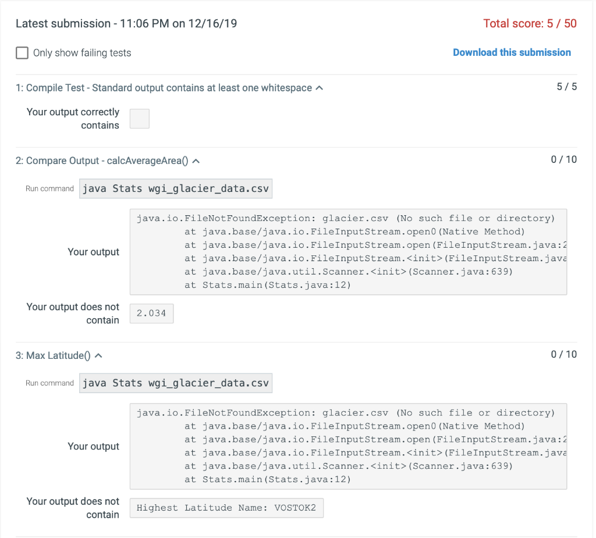The width and height of the screenshot is (596, 538).
Task: Click the stack trace output under Max Latitude()
Action: pyautogui.click(x=348, y=446)
